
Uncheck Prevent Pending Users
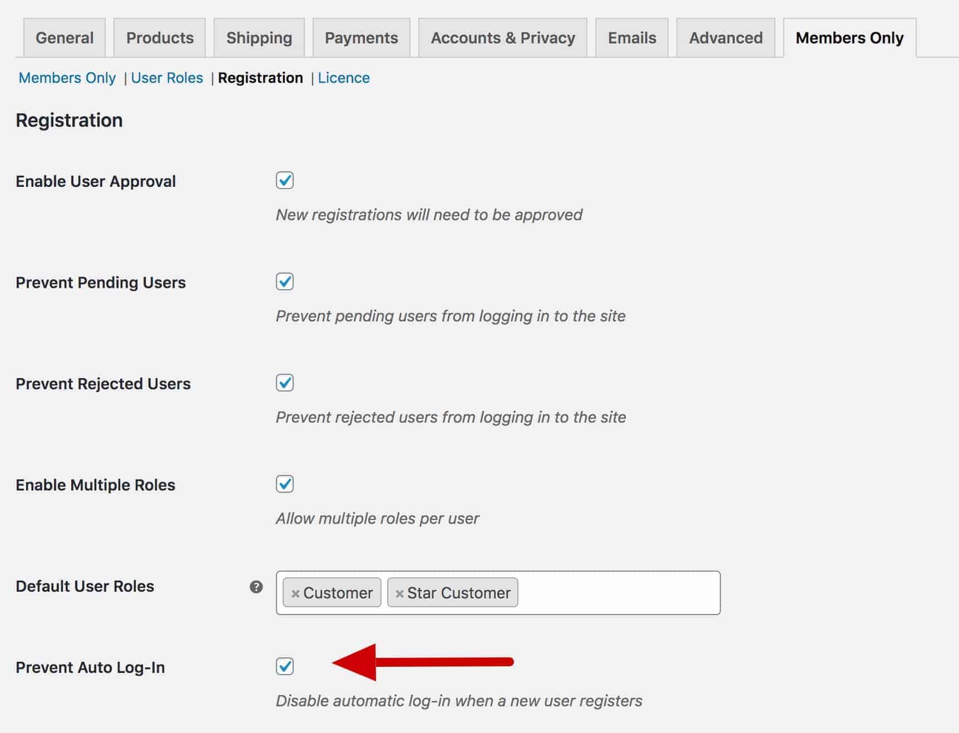coord(284,282)
